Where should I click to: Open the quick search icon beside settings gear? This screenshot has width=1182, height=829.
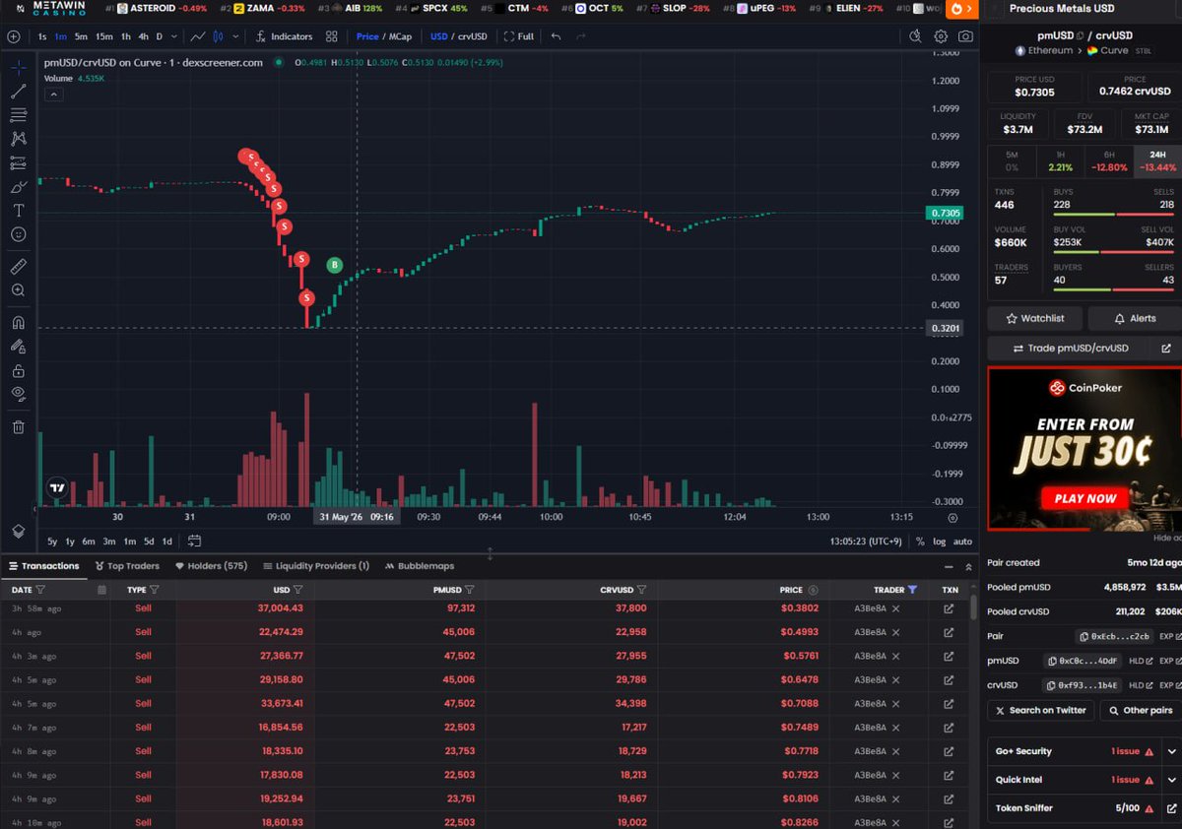click(915, 36)
